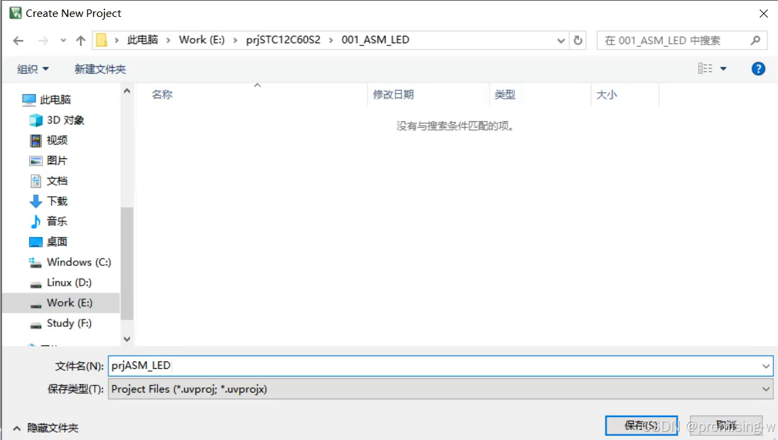Select 001_ASM_LED in the breadcrumb
Image resolution: width=778 pixels, height=440 pixels.
pyautogui.click(x=375, y=40)
